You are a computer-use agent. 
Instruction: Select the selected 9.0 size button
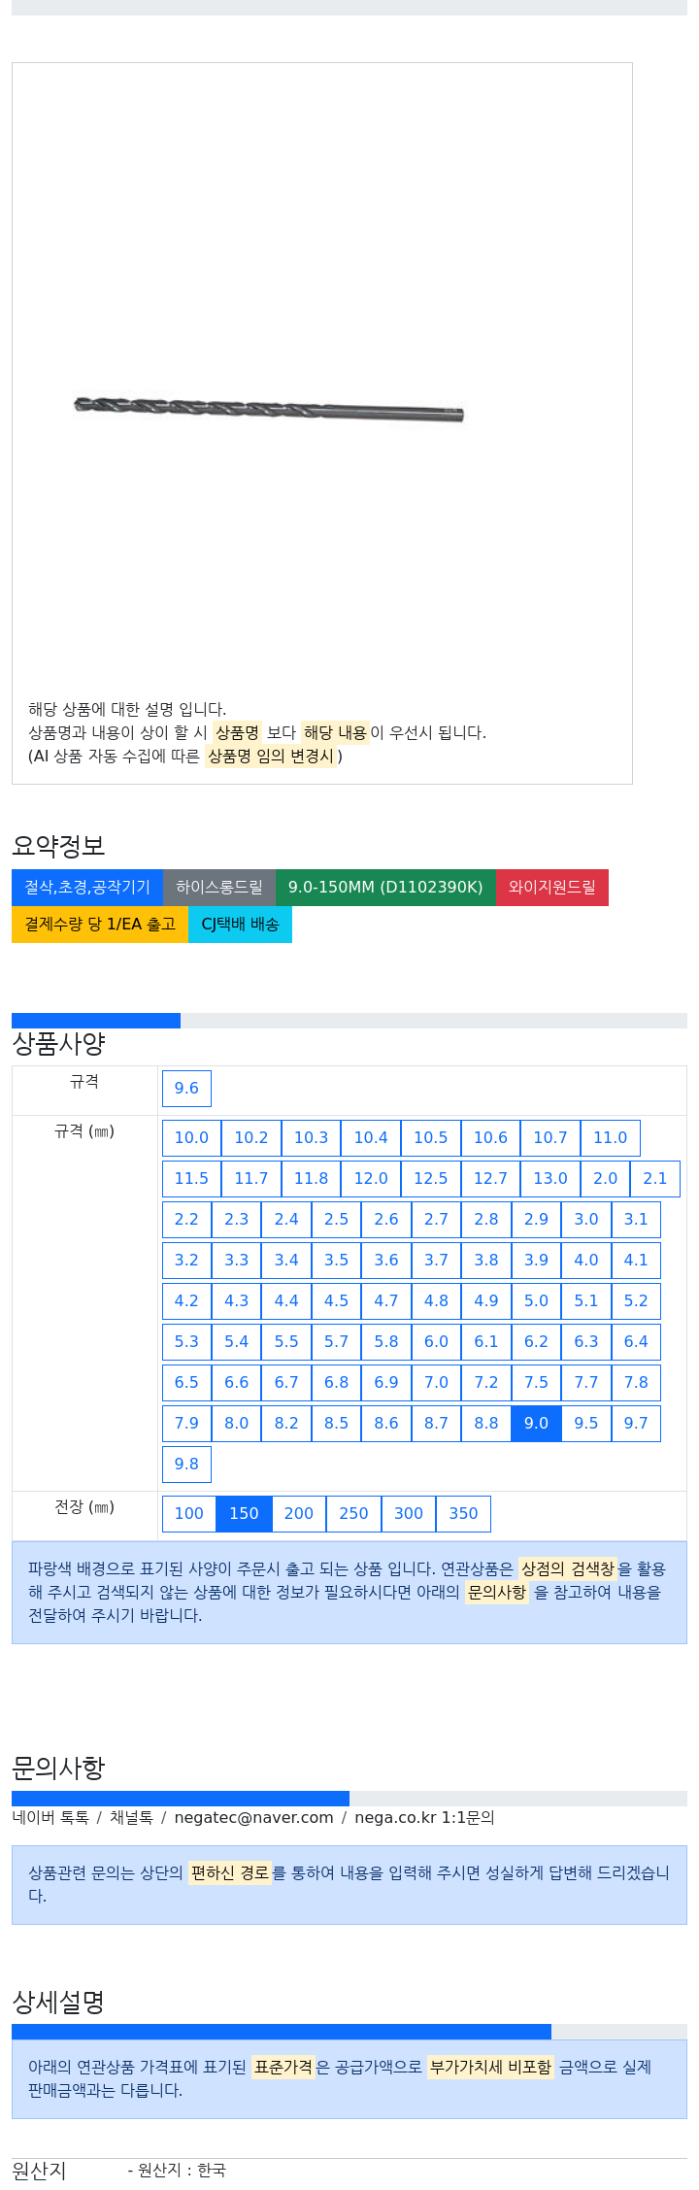tap(536, 1424)
